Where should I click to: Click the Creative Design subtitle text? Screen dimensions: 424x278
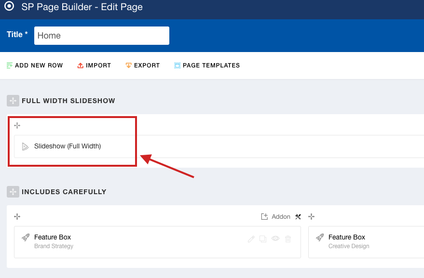pos(349,246)
